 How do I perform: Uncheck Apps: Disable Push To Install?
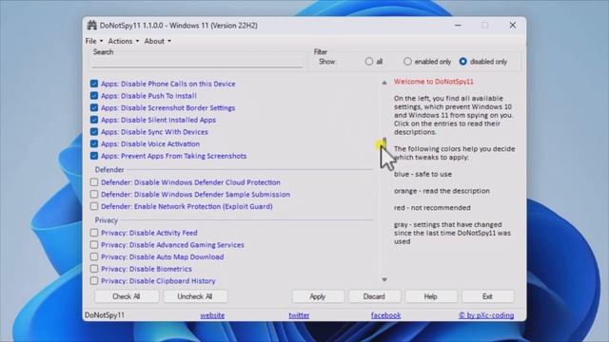point(94,96)
